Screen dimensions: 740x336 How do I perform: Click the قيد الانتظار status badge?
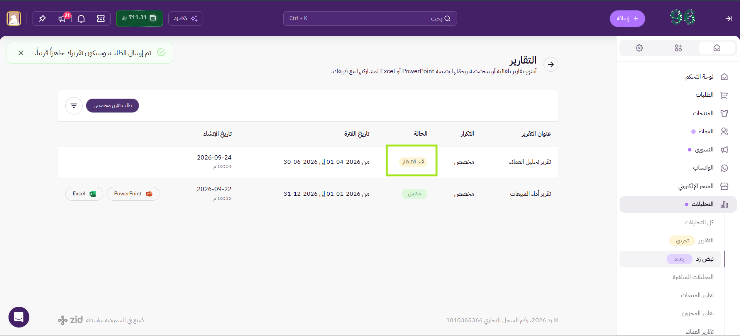point(413,162)
